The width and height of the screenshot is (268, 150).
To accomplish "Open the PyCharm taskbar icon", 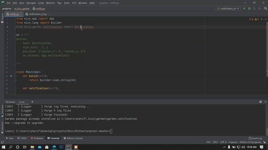I will point(69,147).
